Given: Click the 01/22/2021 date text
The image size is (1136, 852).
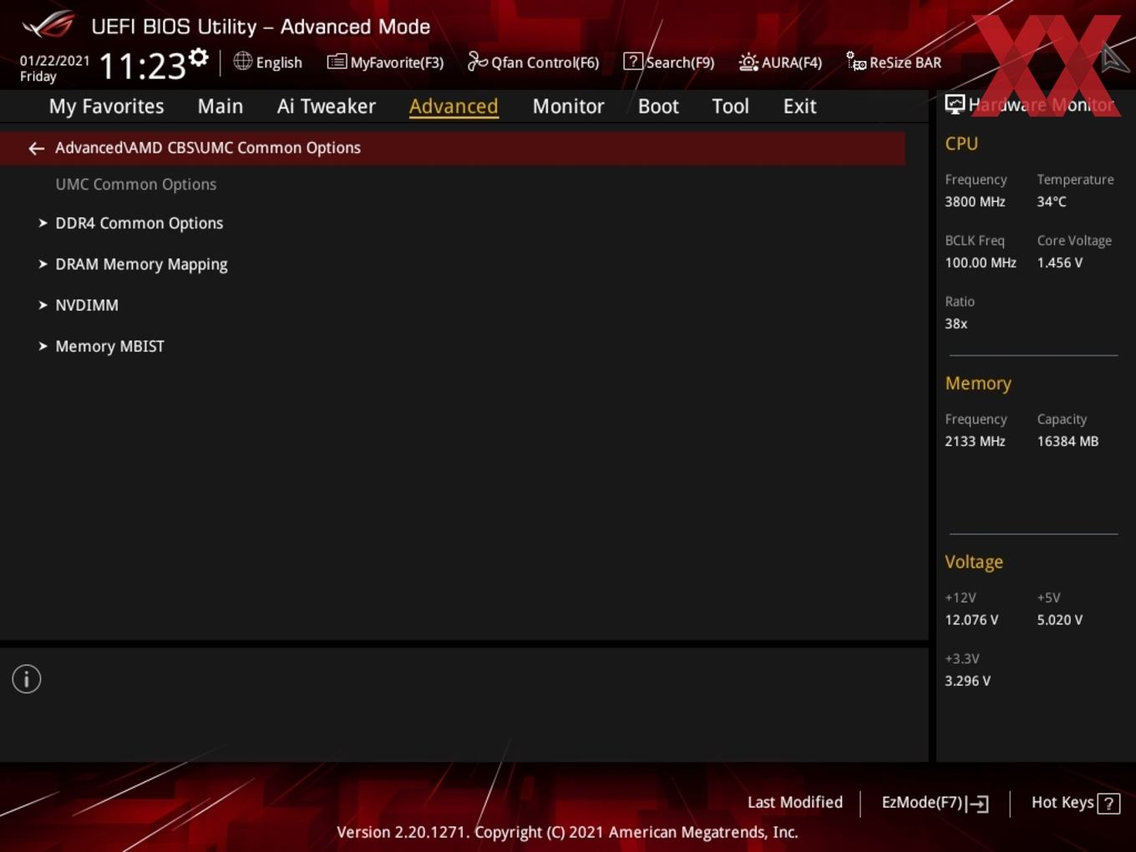Looking at the screenshot, I should pos(54,61).
